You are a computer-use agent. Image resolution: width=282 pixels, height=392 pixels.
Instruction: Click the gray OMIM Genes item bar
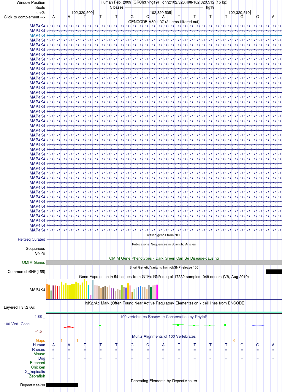164,262
